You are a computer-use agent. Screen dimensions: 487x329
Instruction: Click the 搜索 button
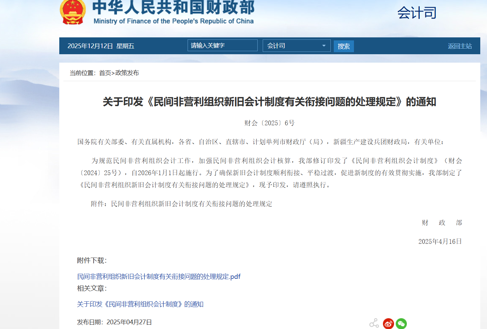click(344, 46)
